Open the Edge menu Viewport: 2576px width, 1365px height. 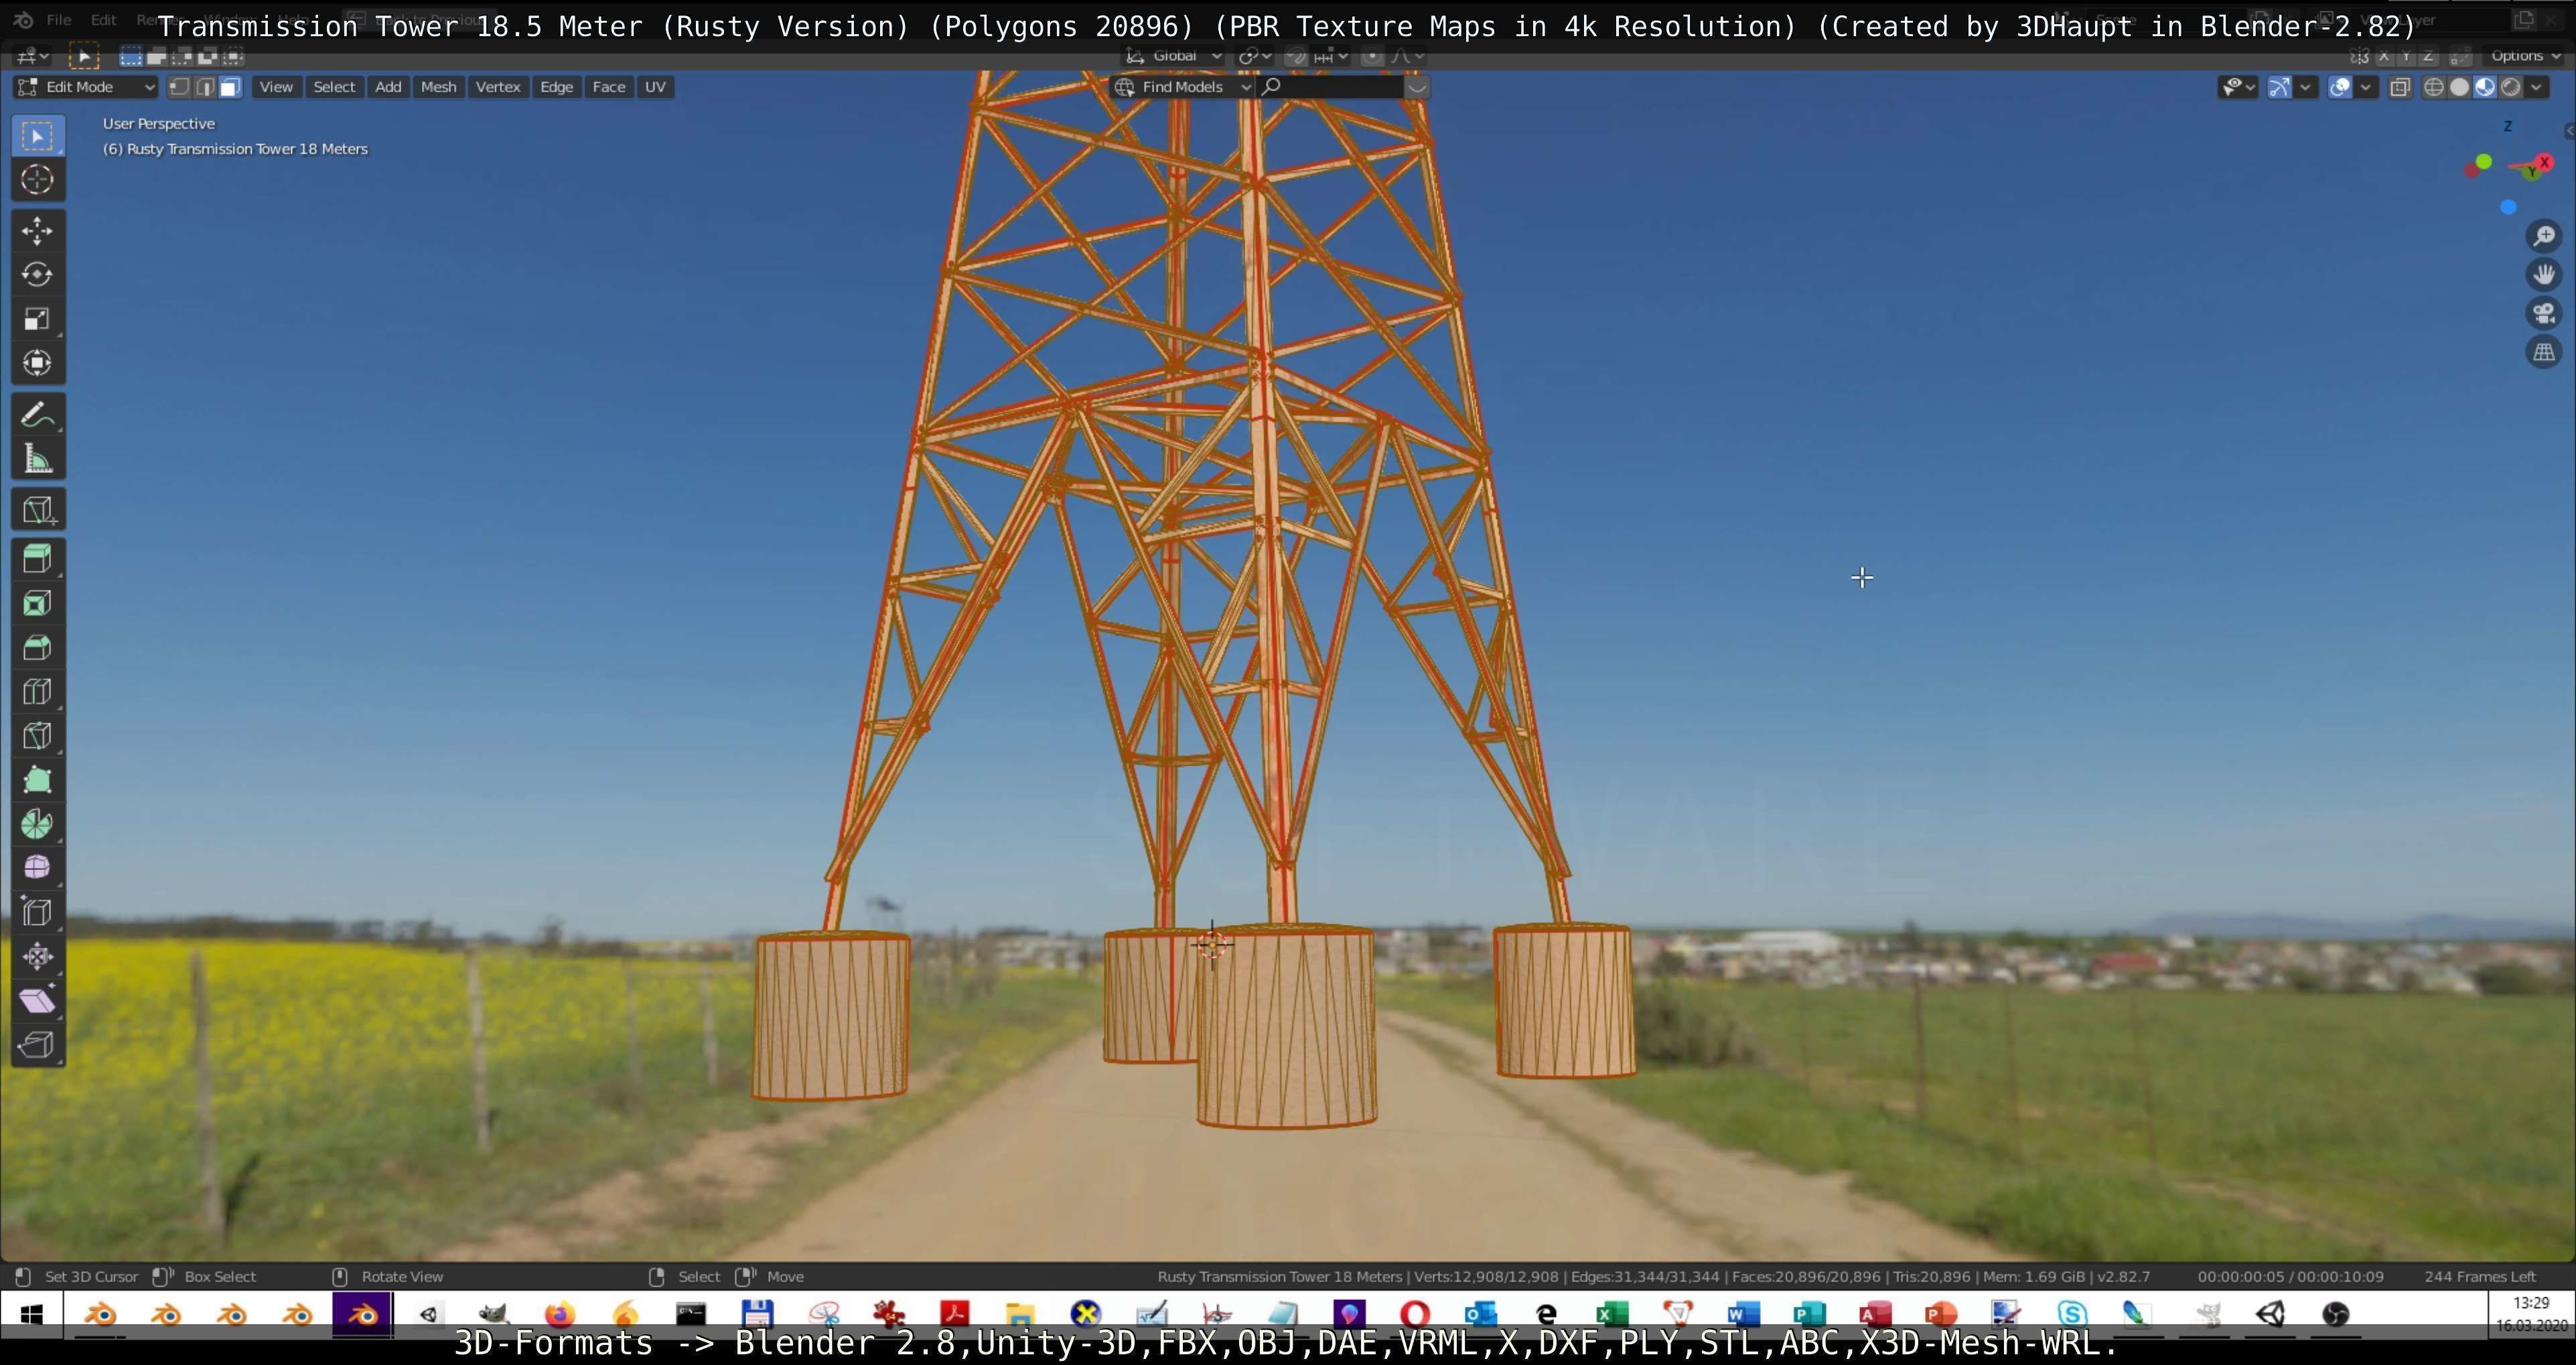(556, 87)
